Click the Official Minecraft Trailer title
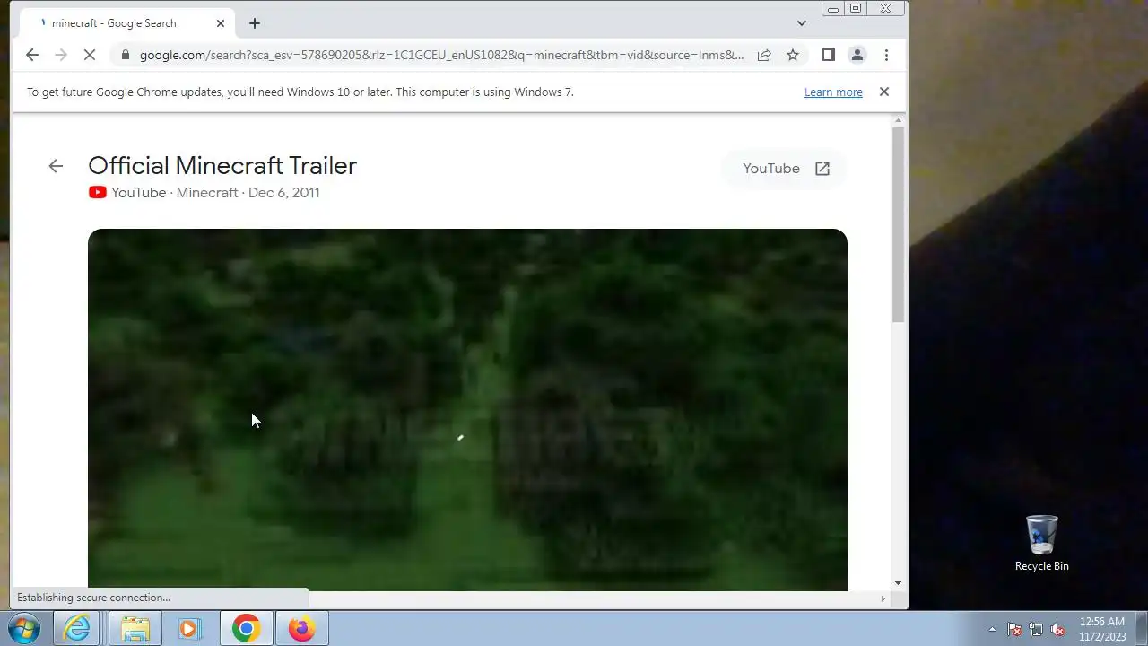 point(222,165)
